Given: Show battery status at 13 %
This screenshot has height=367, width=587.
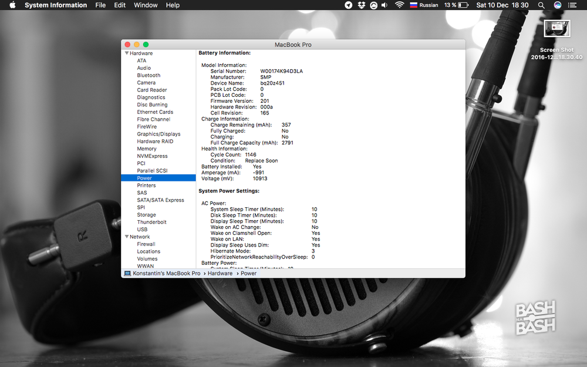Looking at the screenshot, I should pos(456,5).
